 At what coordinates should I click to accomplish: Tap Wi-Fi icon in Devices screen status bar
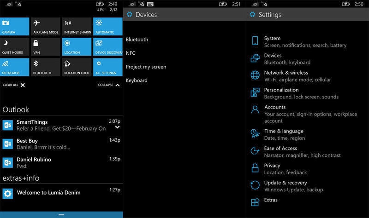[x=142, y=4]
